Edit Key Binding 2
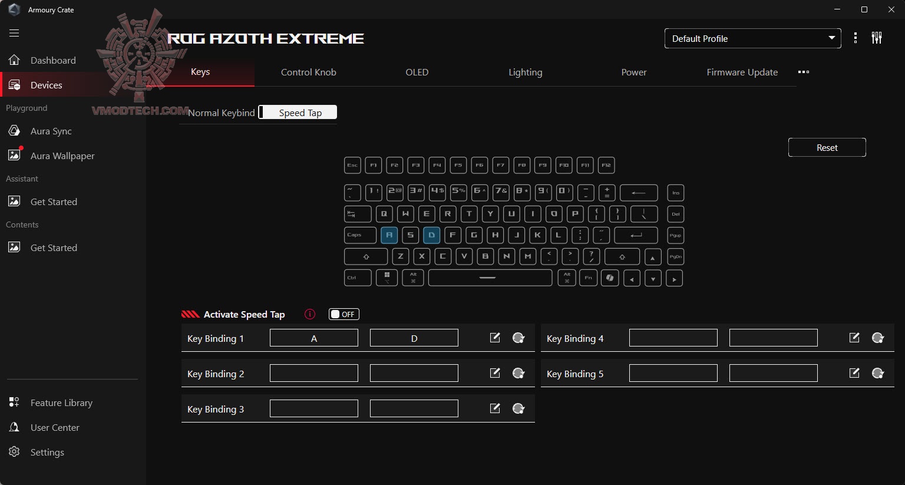The width and height of the screenshot is (905, 485). 495,373
